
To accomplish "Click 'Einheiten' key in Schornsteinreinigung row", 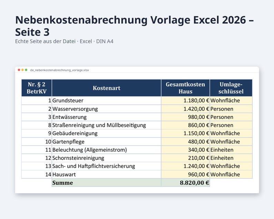I will [231, 158].
